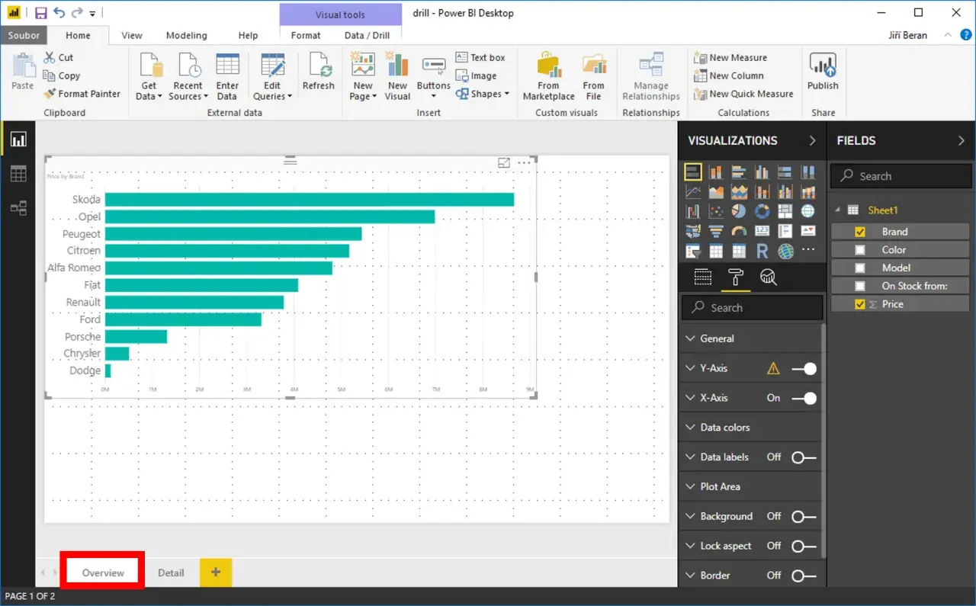Open the Format ribbon tab
This screenshot has height=606, width=976.
click(x=306, y=35)
